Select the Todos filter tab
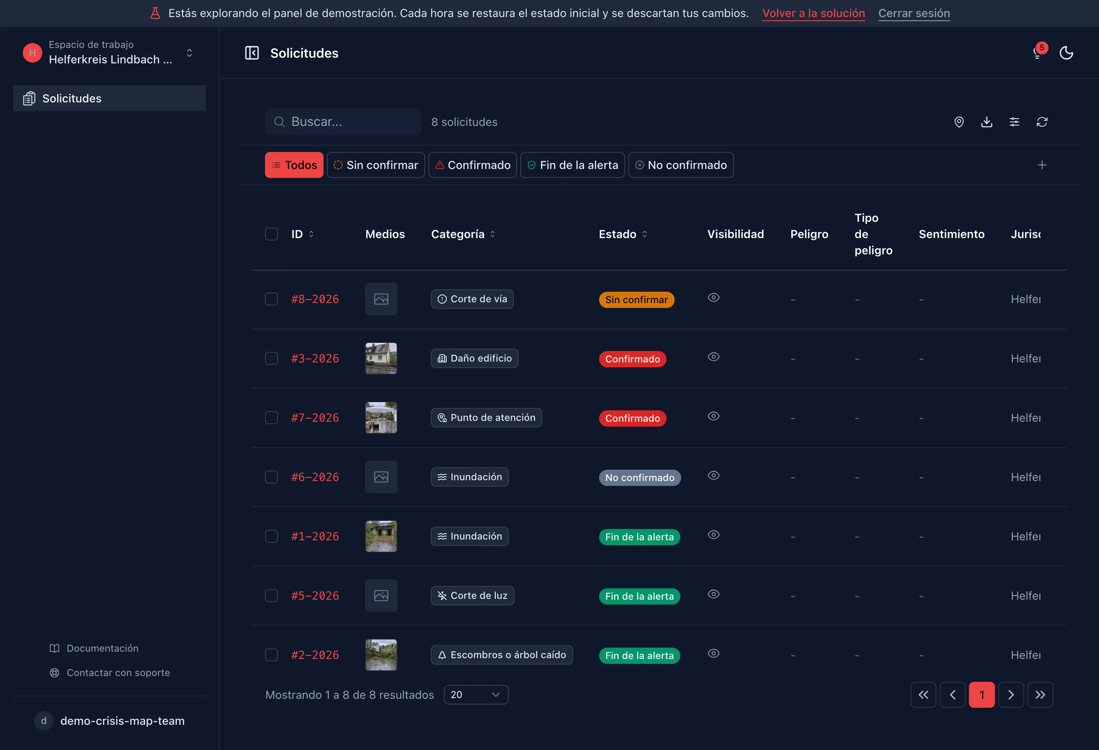Image resolution: width=1099 pixels, height=750 pixels. 294,165
